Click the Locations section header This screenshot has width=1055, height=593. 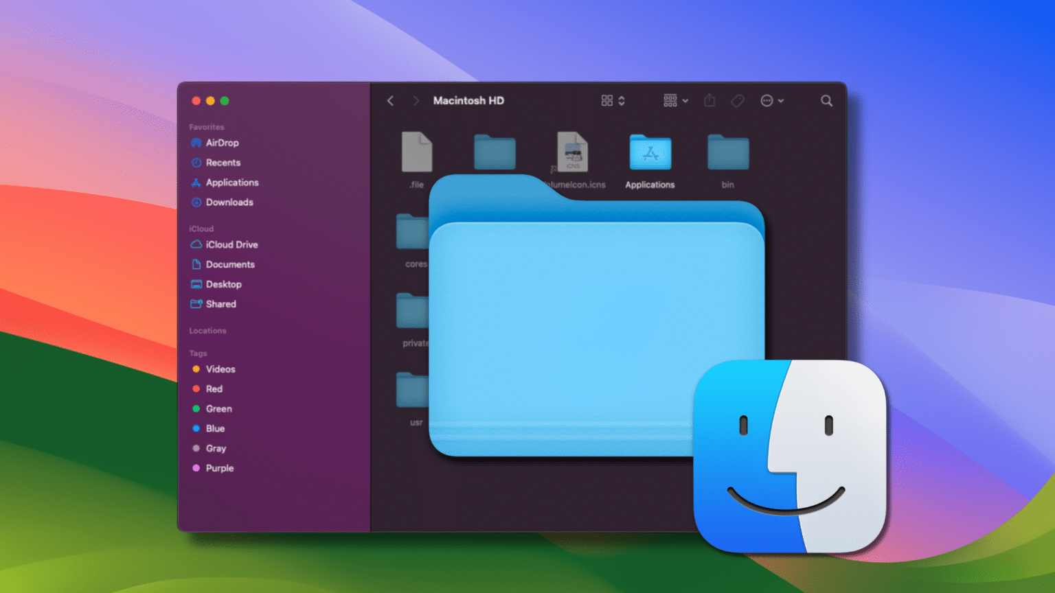tap(207, 331)
